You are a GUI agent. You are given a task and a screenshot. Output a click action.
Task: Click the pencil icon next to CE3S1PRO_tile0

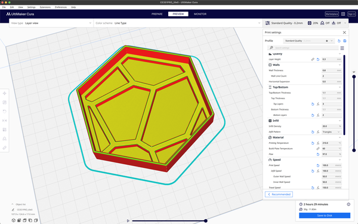coord(13,210)
